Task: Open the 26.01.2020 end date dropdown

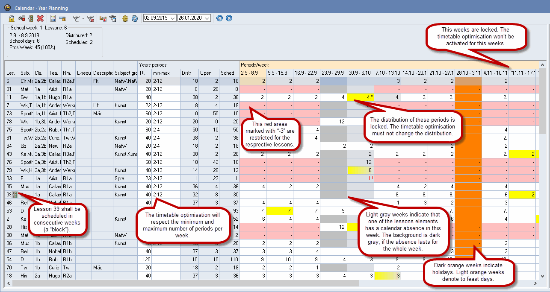Action: click(207, 18)
